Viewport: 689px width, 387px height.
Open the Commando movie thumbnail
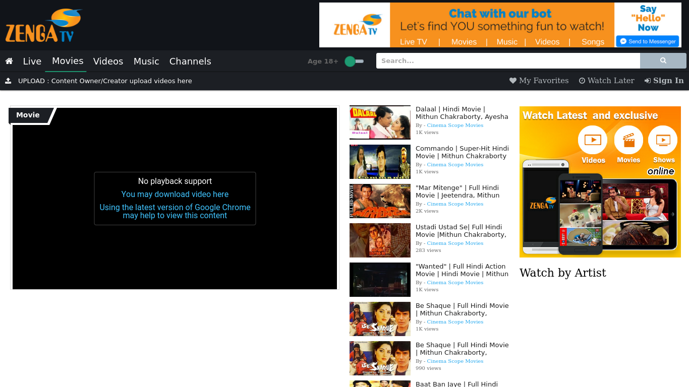(x=380, y=161)
